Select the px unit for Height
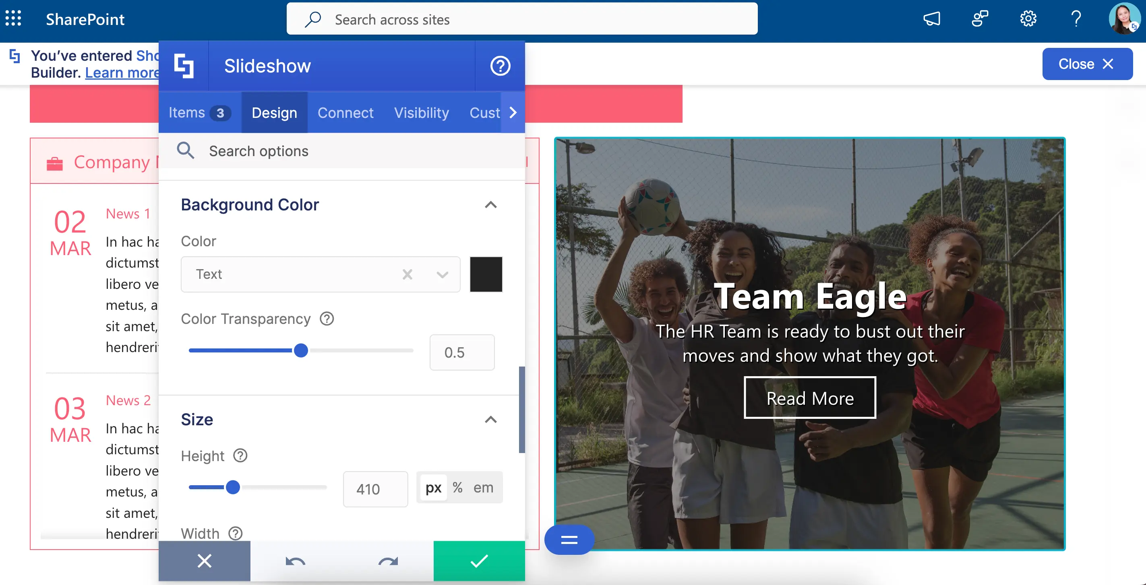This screenshot has height=585, width=1146. 433,488
